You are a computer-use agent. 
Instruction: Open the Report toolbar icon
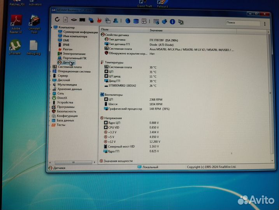pyautogui.click(x=65, y=19)
